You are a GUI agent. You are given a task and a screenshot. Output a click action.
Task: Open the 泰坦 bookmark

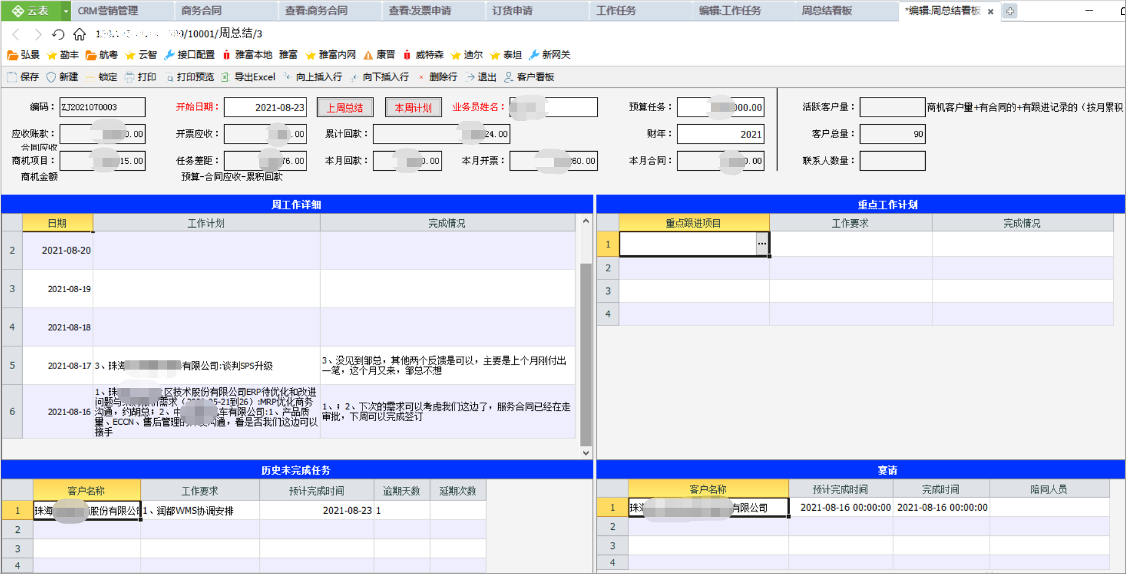506,55
